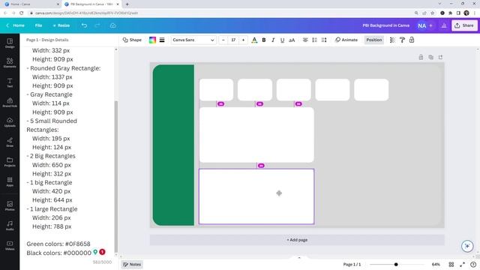
Task: Switch to the Home - Canva browser tab
Action: (x=31, y=4)
